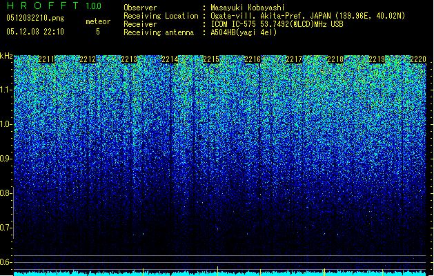Image resolution: width=434 pixels, height=276 pixels.
Task: Click the ICOM IC-575 receiver text
Action: [x=277, y=24]
